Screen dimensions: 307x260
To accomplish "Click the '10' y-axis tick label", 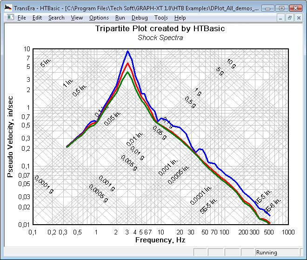I will coord(27,49).
